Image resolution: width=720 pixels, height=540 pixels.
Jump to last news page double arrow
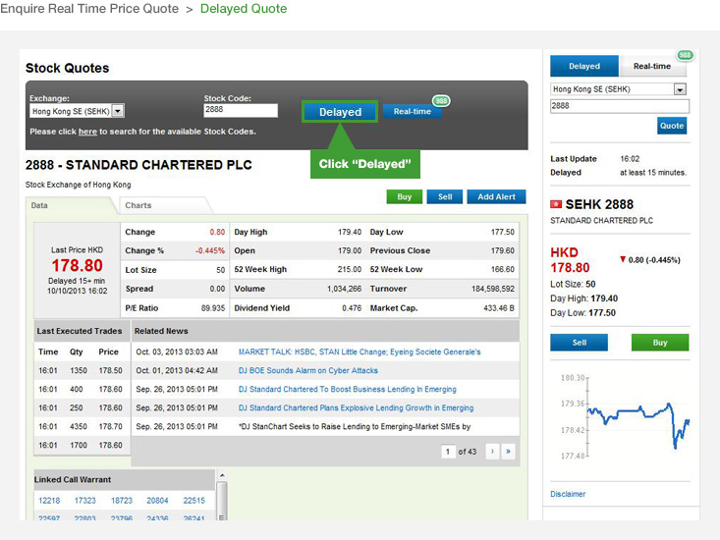click(x=508, y=452)
